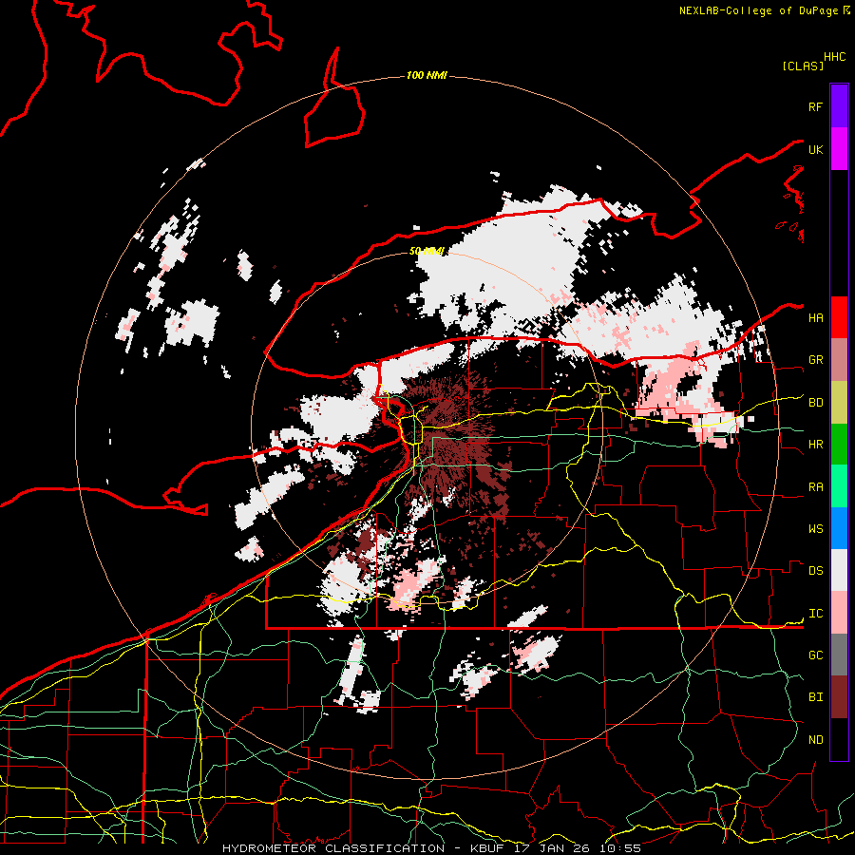Click the 10:55 timestamp
The width and height of the screenshot is (855, 855).
point(619,848)
